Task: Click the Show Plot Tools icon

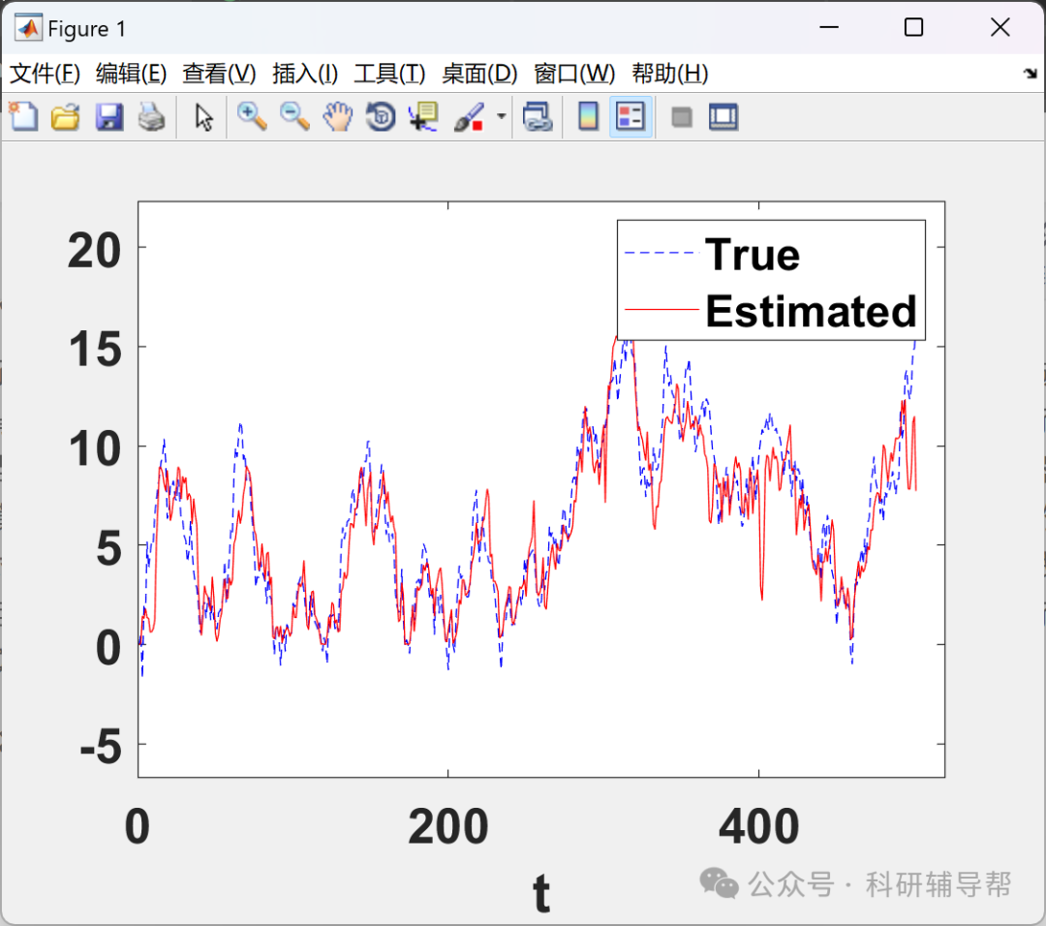Action: tap(723, 117)
